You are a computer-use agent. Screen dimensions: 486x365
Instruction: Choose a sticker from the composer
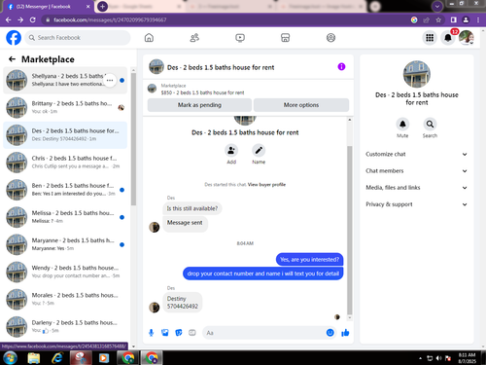tap(179, 333)
